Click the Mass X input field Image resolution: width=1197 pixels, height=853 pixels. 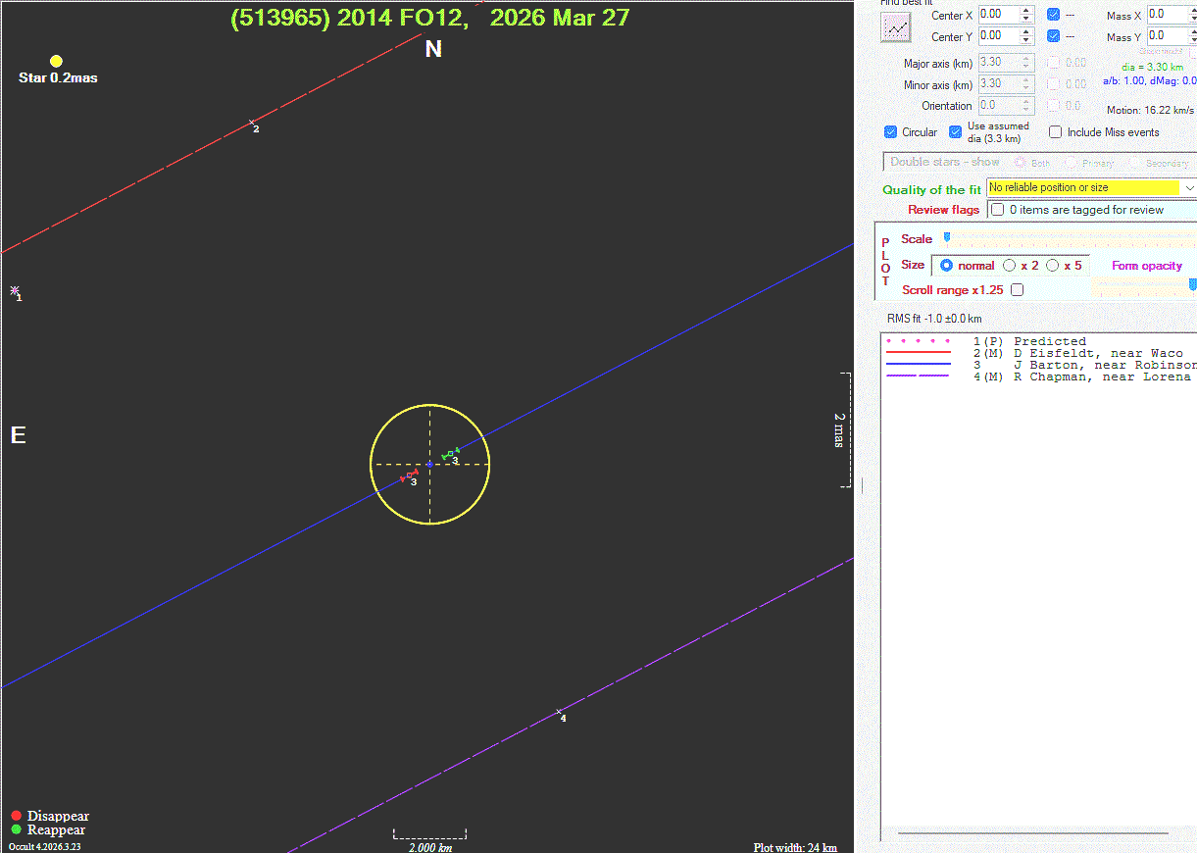pyautogui.click(x=1167, y=15)
